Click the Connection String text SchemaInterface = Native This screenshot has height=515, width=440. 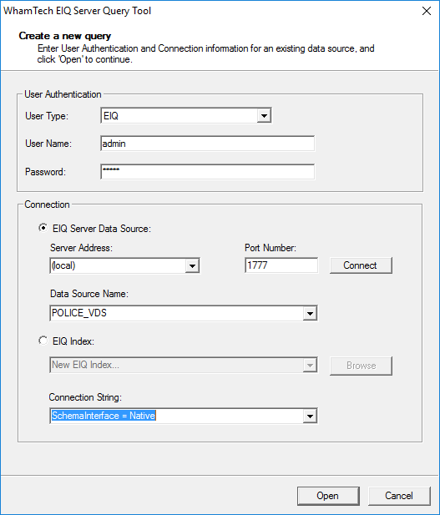point(104,416)
